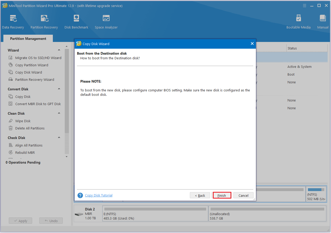Viewport: 331px width, 233px height.
Task: Click the Apply button
Action: point(20,221)
